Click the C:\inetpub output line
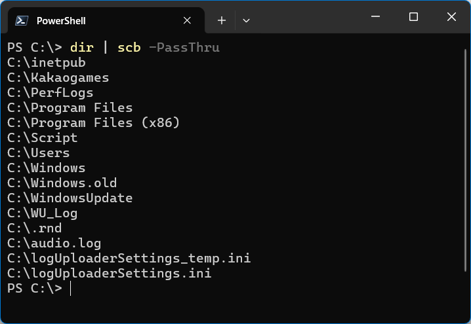This screenshot has height=324, width=471. point(47,63)
